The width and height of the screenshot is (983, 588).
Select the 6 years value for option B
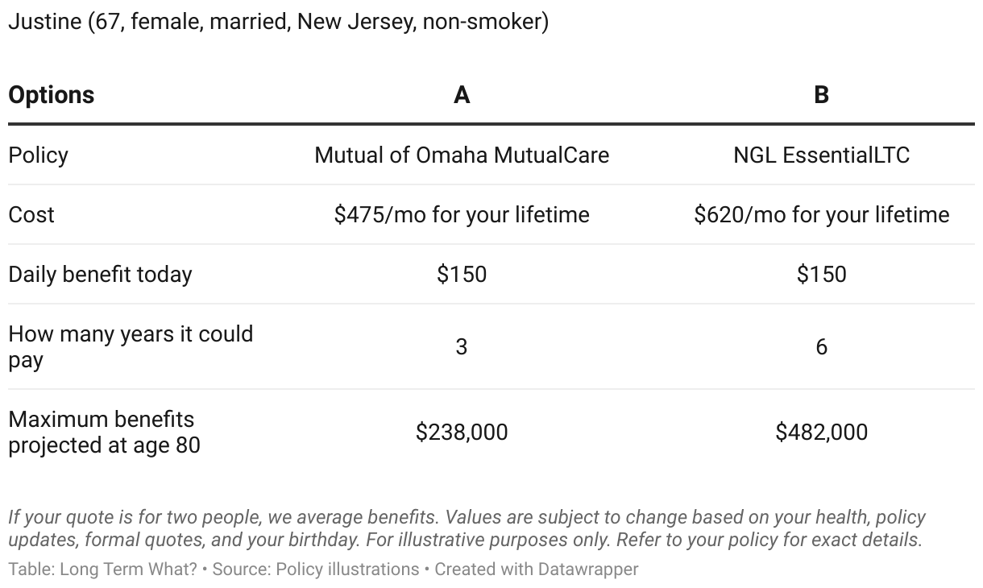pos(821,347)
